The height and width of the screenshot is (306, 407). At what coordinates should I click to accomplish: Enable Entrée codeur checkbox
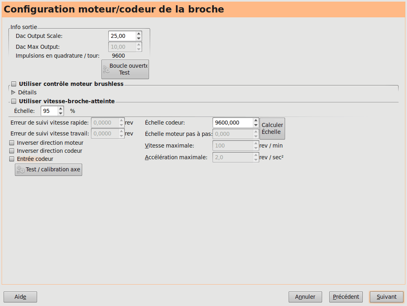(x=12, y=159)
